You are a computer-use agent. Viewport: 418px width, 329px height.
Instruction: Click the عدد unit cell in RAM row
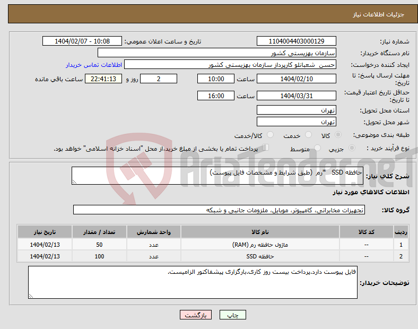153,245
